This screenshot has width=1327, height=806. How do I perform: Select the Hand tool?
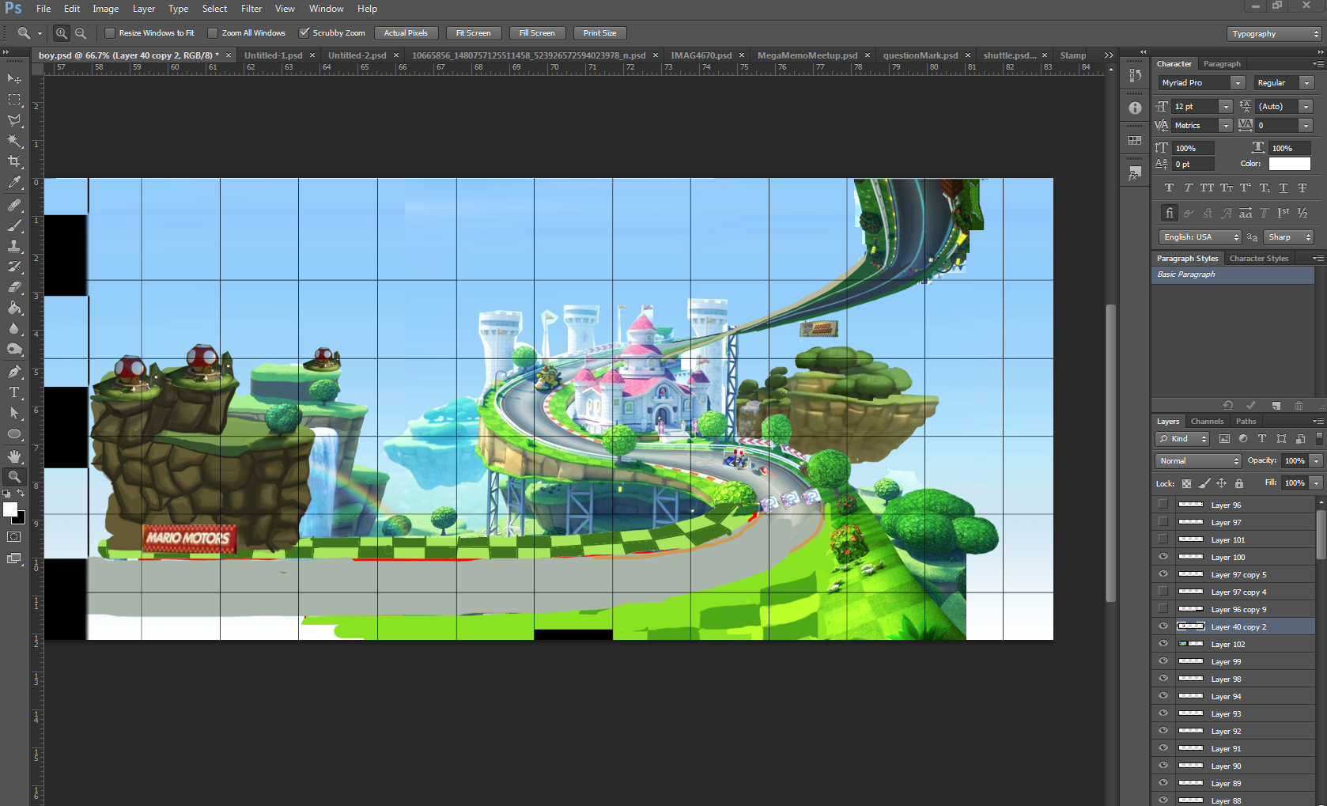click(14, 456)
